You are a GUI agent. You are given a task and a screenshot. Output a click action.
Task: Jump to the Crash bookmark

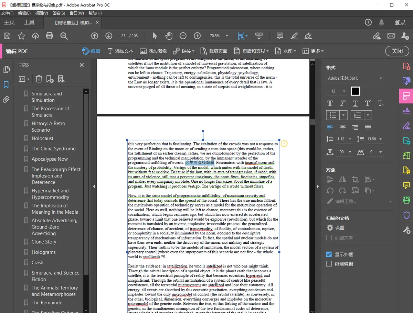click(x=37, y=262)
